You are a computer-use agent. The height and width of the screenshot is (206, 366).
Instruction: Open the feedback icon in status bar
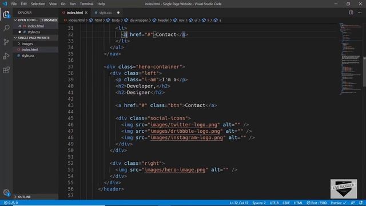click(353, 203)
